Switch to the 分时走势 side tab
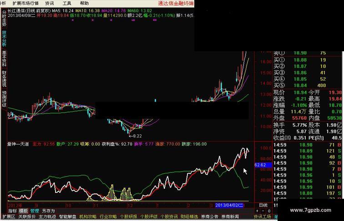344x221 pixels. tap(4, 19)
